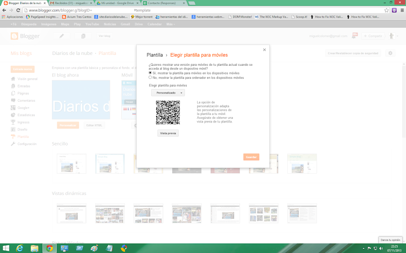Bookmark page with the star icon
The height and width of the screenshot is (253, 406).
pyautogui.click(x=387, y=10)
